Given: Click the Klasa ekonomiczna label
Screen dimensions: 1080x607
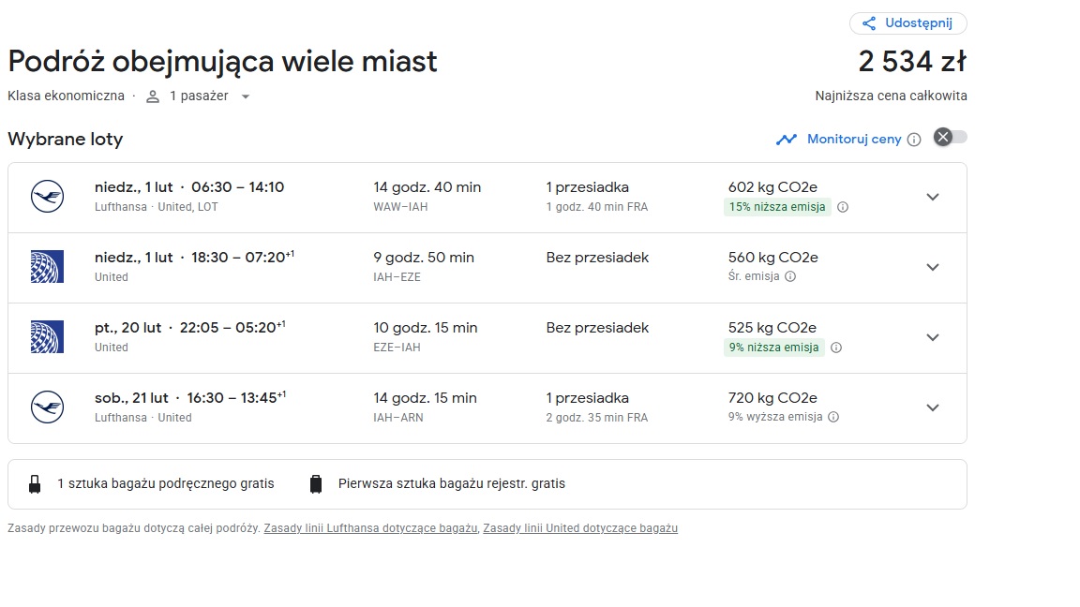Looking at the screenshot, I should point(67,96).
